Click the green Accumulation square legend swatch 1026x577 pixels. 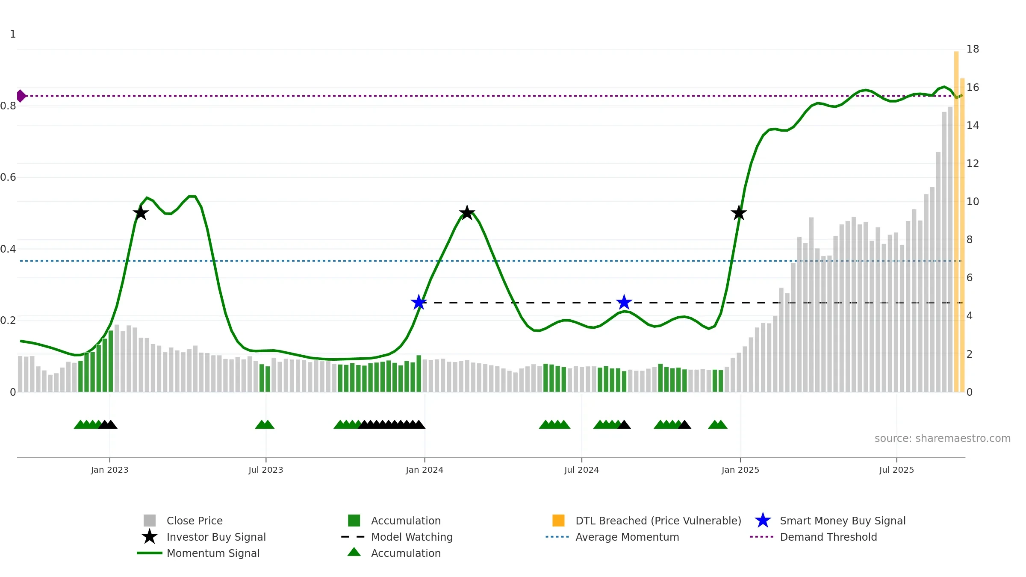[x=354, y=521]
